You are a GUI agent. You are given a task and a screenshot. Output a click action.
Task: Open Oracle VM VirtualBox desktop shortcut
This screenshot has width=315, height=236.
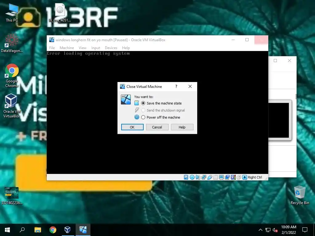[x=12, y=106]
